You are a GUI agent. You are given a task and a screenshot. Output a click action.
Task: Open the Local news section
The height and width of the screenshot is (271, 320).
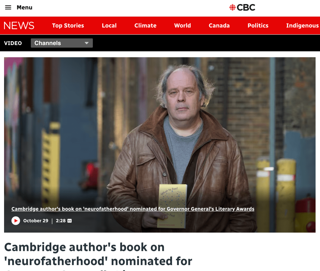point(109,26)
